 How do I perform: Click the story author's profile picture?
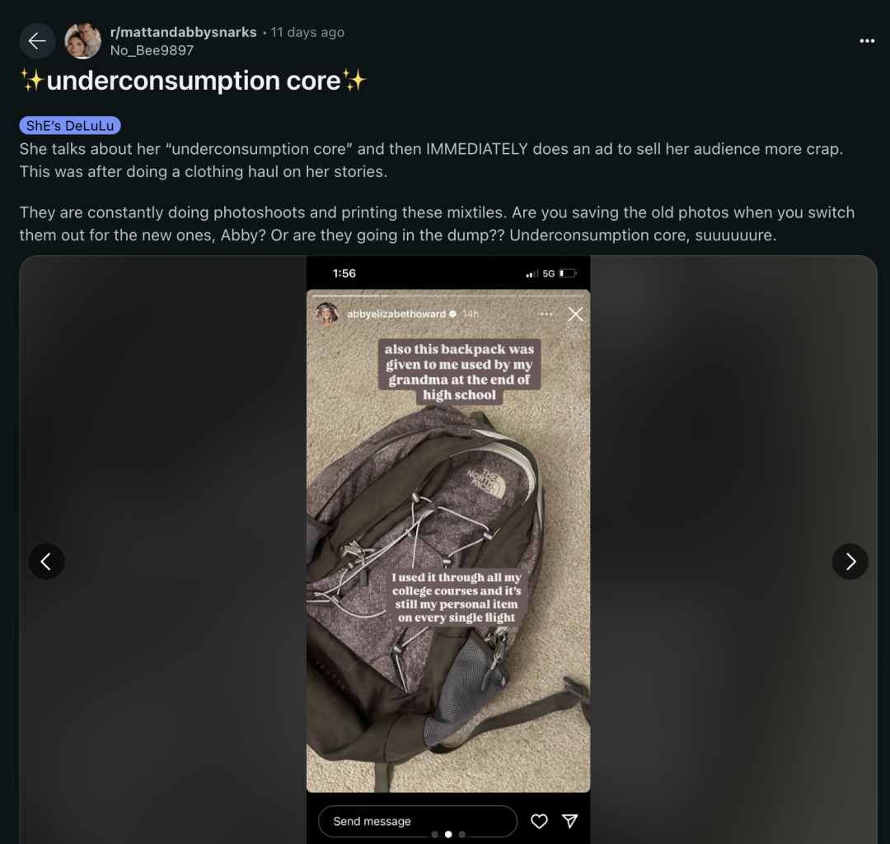coord(327,315)
